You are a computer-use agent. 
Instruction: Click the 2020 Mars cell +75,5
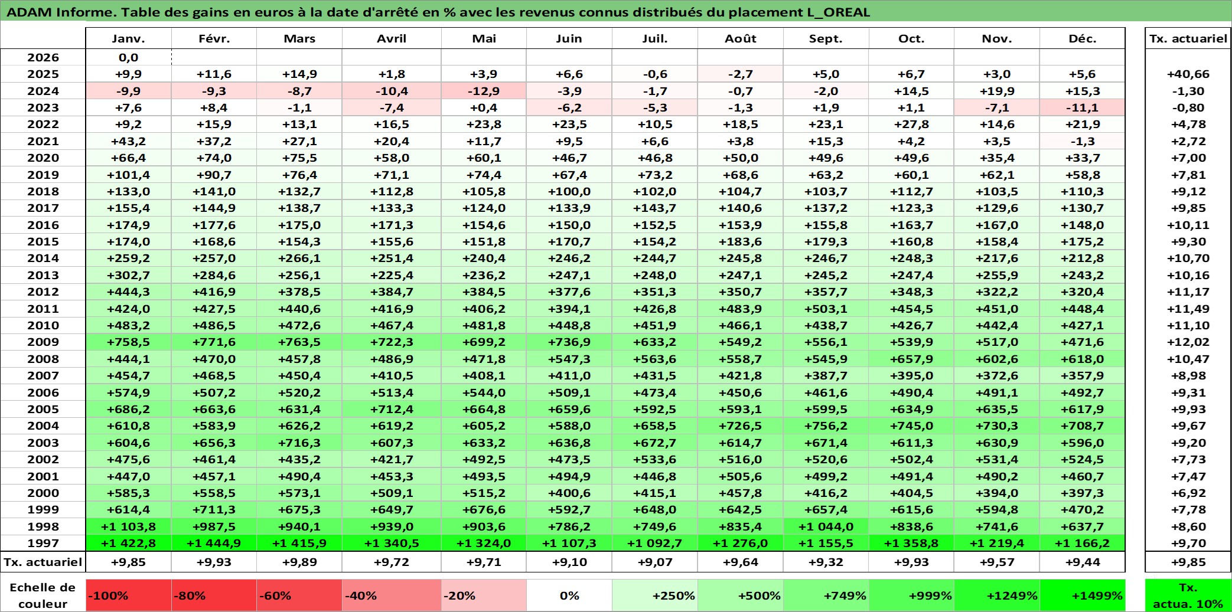(x=299, y=158)
